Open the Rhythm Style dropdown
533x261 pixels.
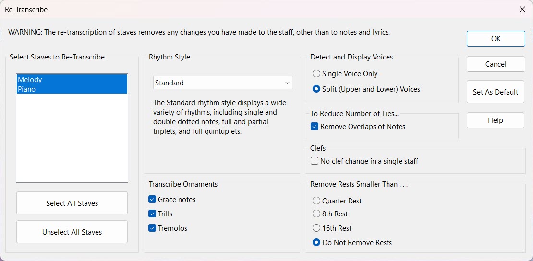pos(222,83)
